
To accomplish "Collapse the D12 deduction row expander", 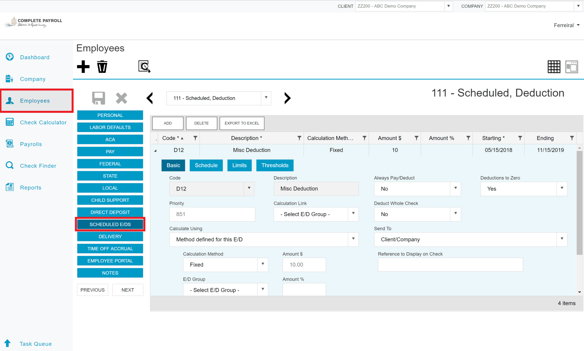I will tap(155, 150).
